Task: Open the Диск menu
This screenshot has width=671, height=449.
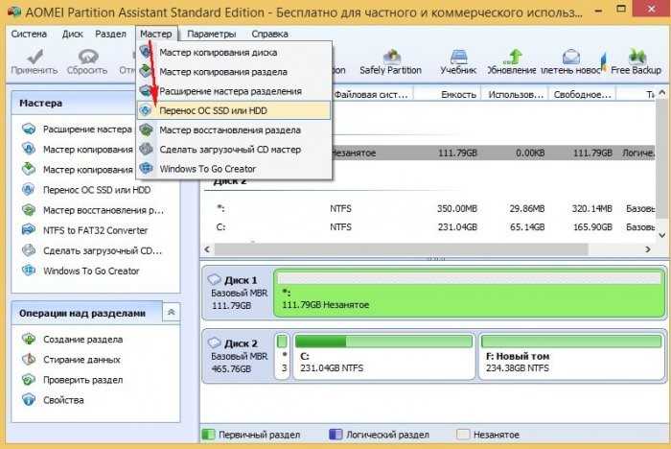Action: pyautogui.click(x=72, y=34)
